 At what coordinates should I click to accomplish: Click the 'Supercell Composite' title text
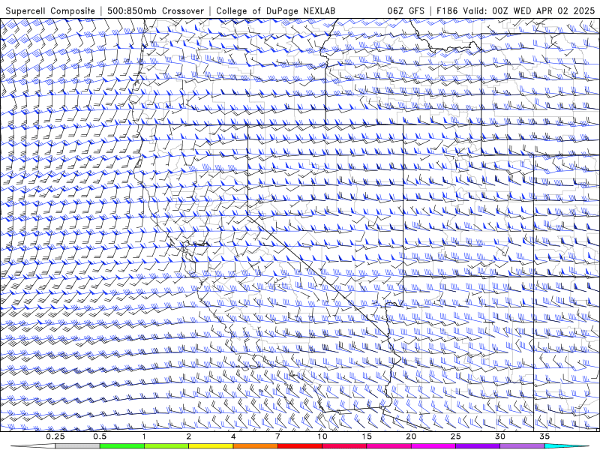click(x=50, y=10)
